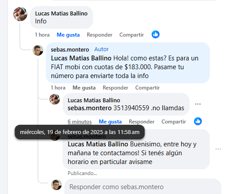Toggle Me gusta on the FIAT mobi reply

point(84,88)
